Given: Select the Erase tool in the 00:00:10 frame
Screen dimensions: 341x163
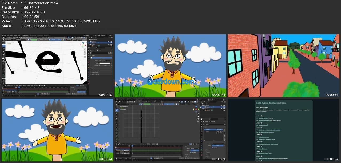Looking at the screenshot, I should [x=4, y=51].
